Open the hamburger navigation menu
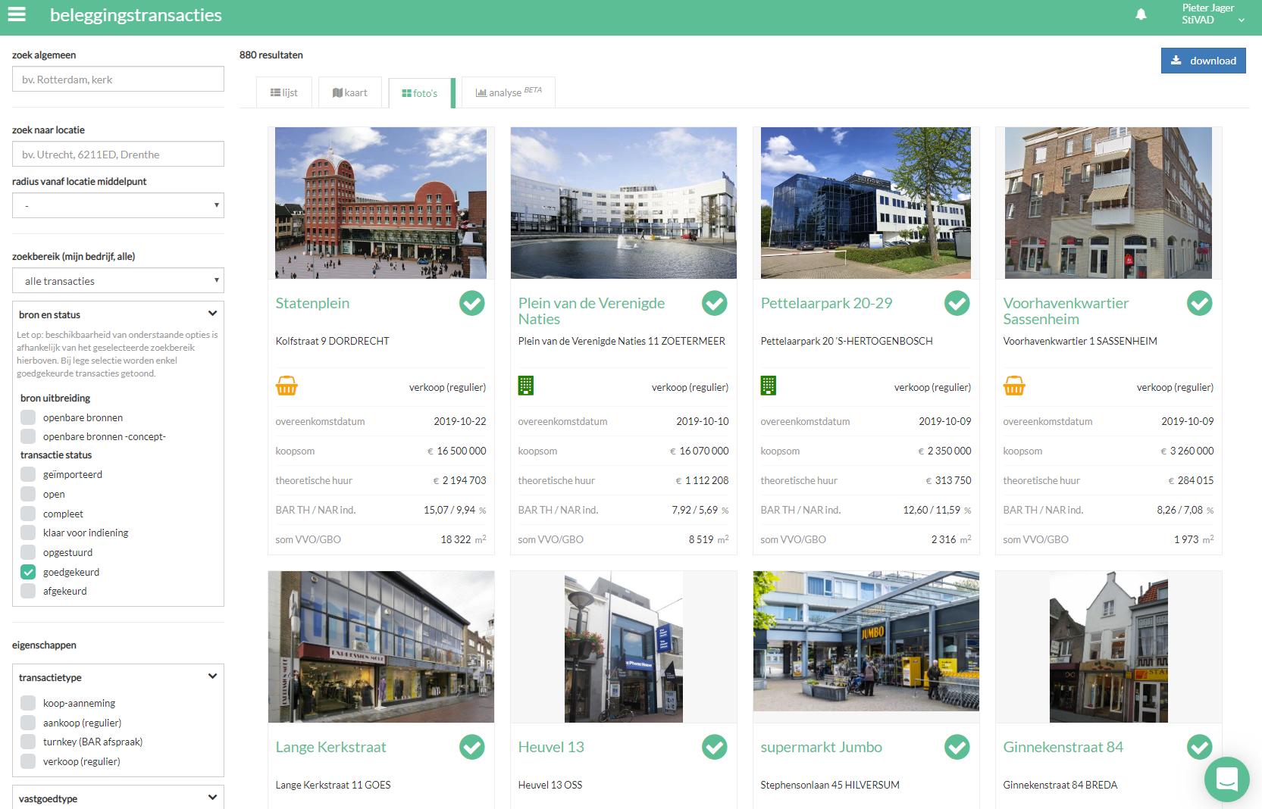The image size is (1262, 809). click(17, 14)
